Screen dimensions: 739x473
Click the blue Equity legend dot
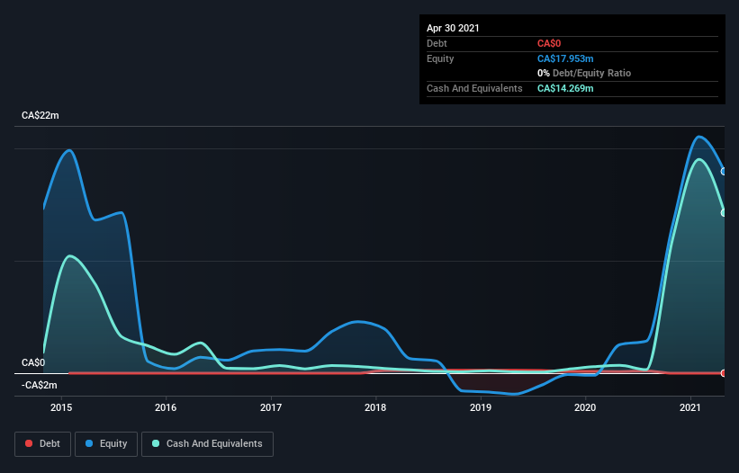point(89,443)
